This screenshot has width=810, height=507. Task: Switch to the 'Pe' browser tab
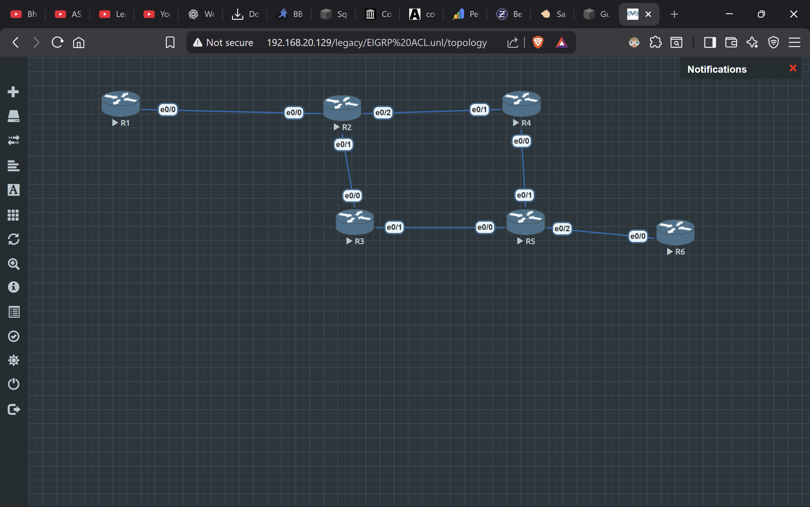click(466, 14)
